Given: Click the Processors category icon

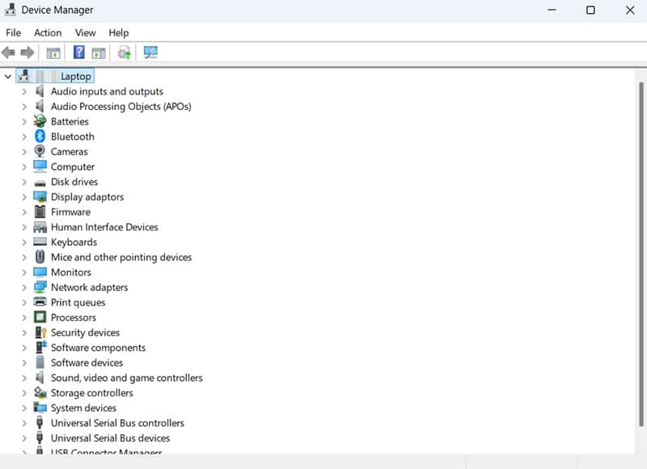Looking at the screenshot, I should pyautogui.click(x=40, y=317).
